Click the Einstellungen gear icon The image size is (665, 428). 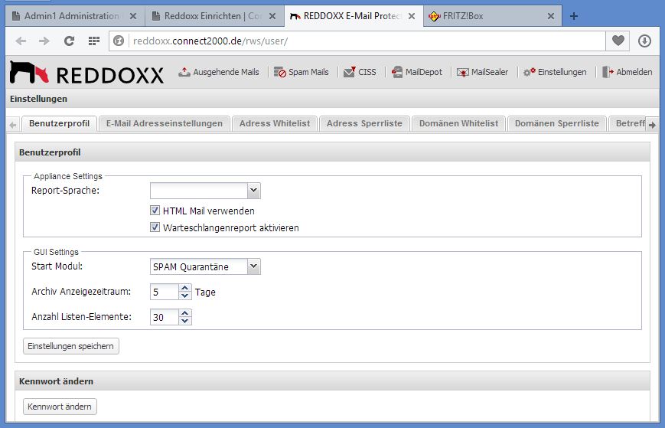point(529,72)
